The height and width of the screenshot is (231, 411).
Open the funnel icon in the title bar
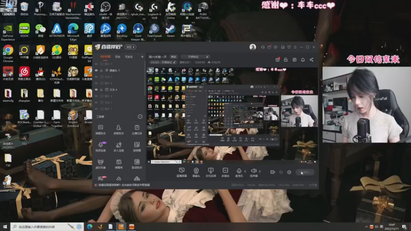289,47
